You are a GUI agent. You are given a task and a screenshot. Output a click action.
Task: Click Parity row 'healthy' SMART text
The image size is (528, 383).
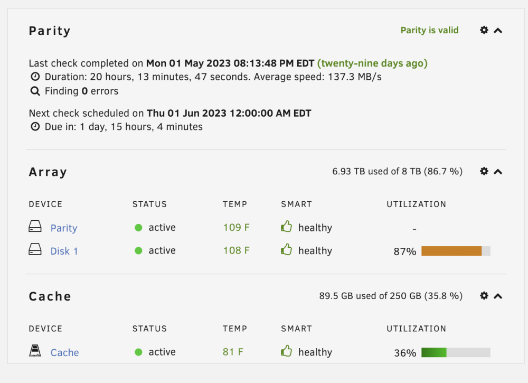[x=315, y=228]
